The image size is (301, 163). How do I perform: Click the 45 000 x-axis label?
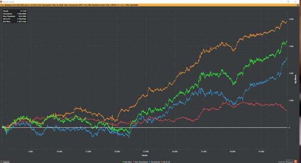coord(261,151)
